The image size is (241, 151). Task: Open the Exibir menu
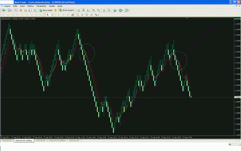click(15, 6)
